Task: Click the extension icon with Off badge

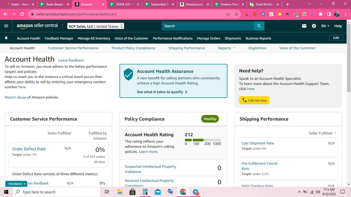Action: [296, 15]
